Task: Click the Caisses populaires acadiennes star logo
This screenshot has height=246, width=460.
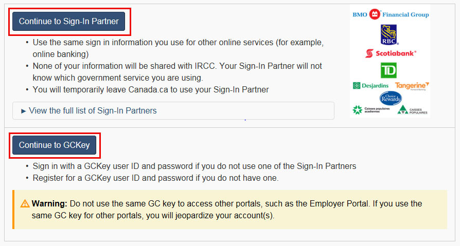Action: click(x=371, y=110)
